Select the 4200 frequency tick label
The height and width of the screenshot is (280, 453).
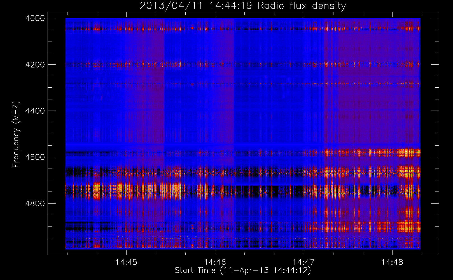point(35,65)
